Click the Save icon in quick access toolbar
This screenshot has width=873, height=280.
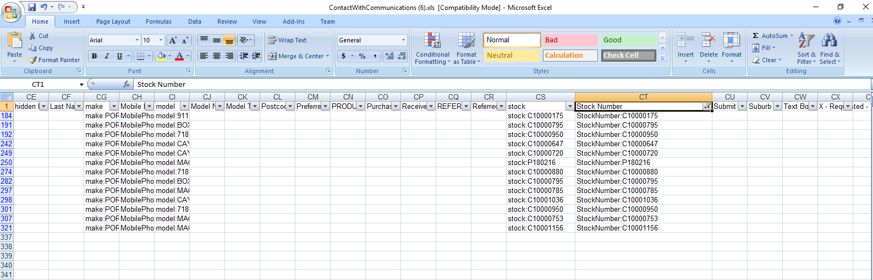(x=32, y=7)
